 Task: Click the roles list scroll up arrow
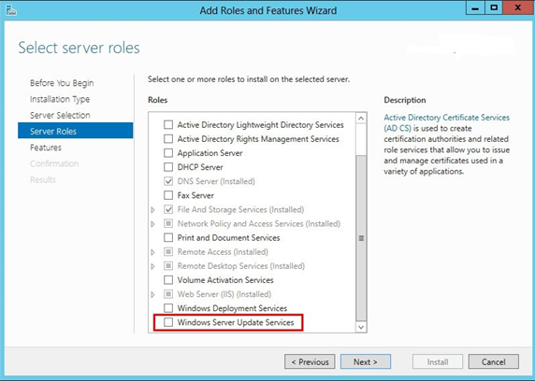click(361, 119)
